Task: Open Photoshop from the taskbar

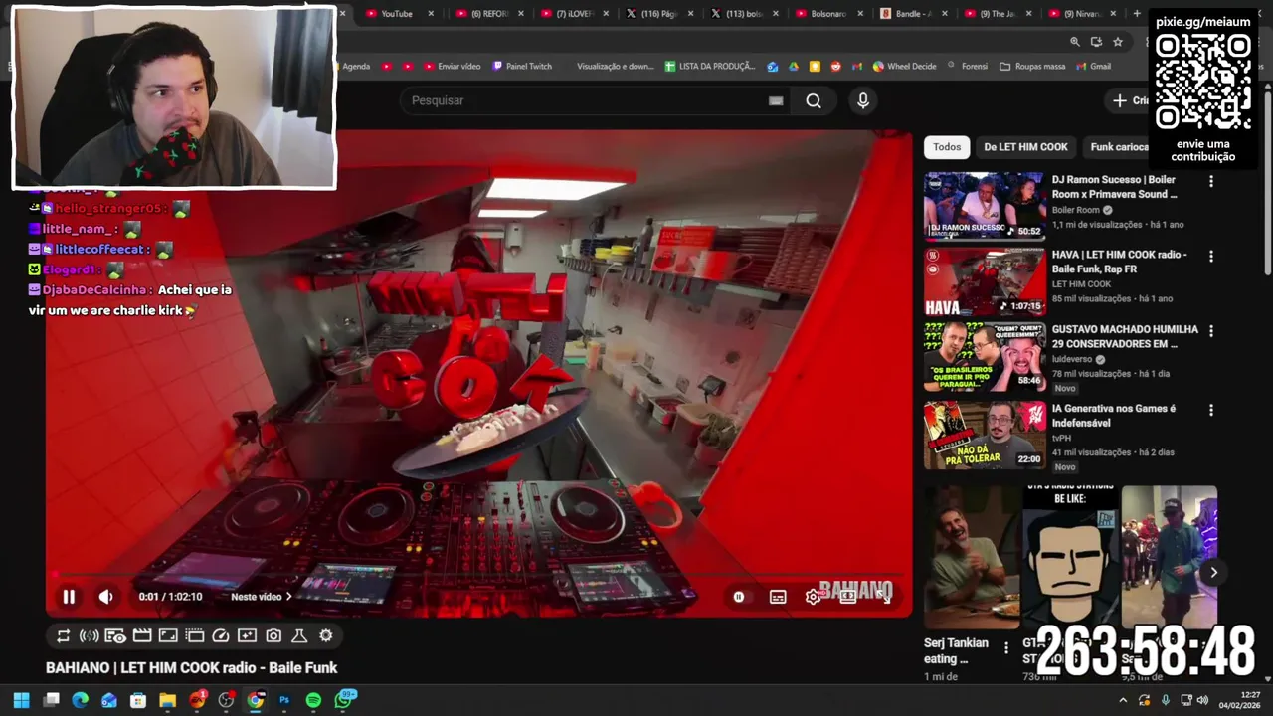Action: (x=284, y=700)
